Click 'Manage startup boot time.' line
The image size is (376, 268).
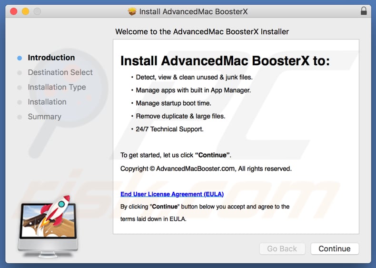tap(173, 103)
